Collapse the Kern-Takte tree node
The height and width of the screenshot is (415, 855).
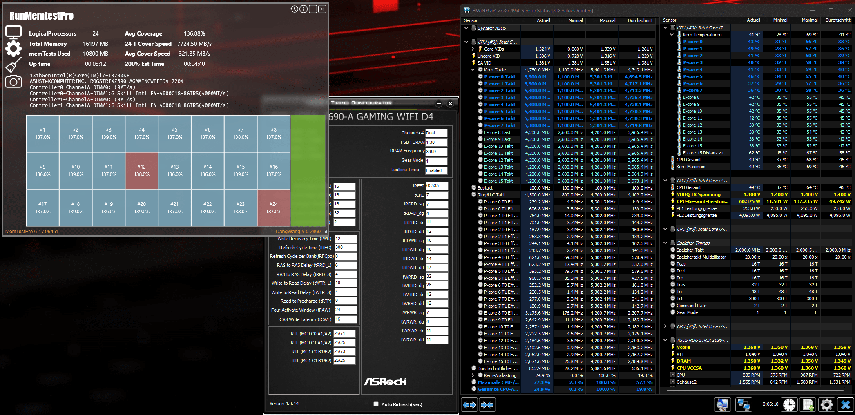click(473, 70)
